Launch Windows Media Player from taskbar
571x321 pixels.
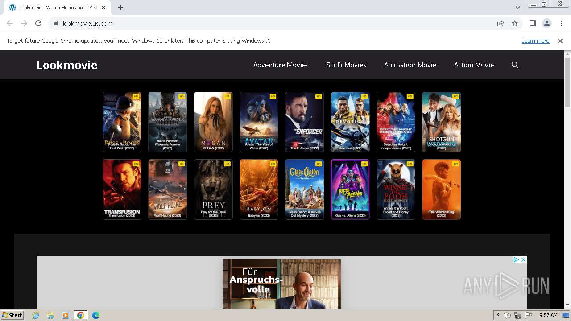tap(66, 315)
